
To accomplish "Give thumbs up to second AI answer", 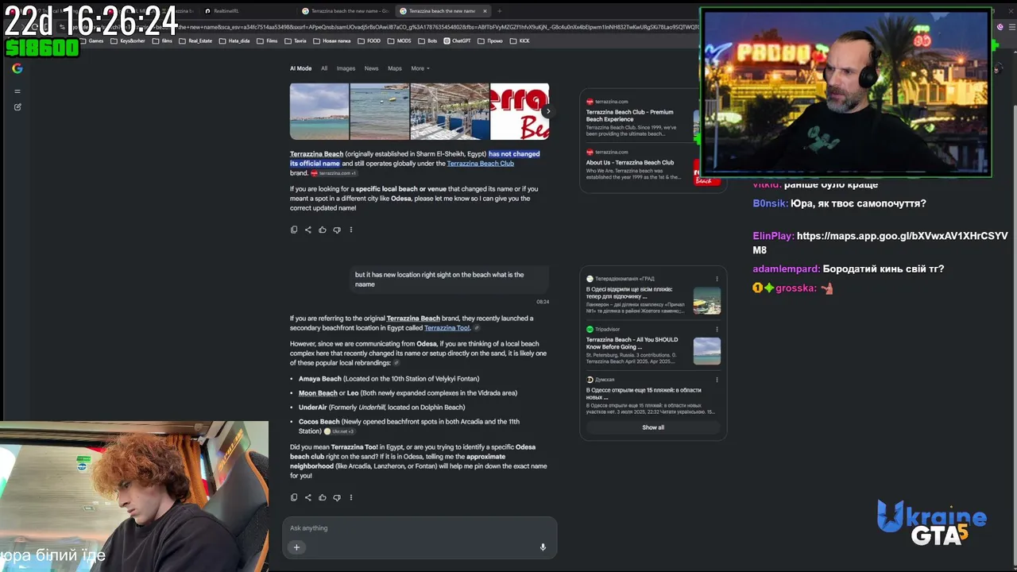I will (323, 497).
